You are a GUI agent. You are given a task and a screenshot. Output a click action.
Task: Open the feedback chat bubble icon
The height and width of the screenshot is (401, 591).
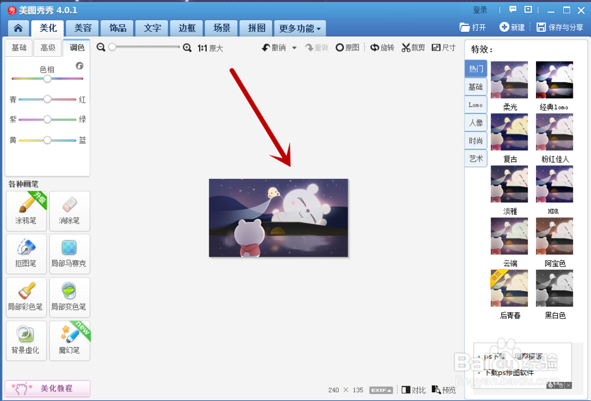click(x=513, y=9)
